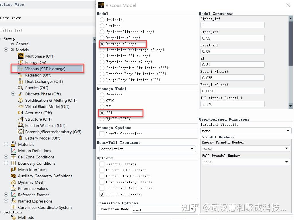294x220 pixels.
Task: Click the Solidification & Melting icon
Action: click(x=21, y=100)
